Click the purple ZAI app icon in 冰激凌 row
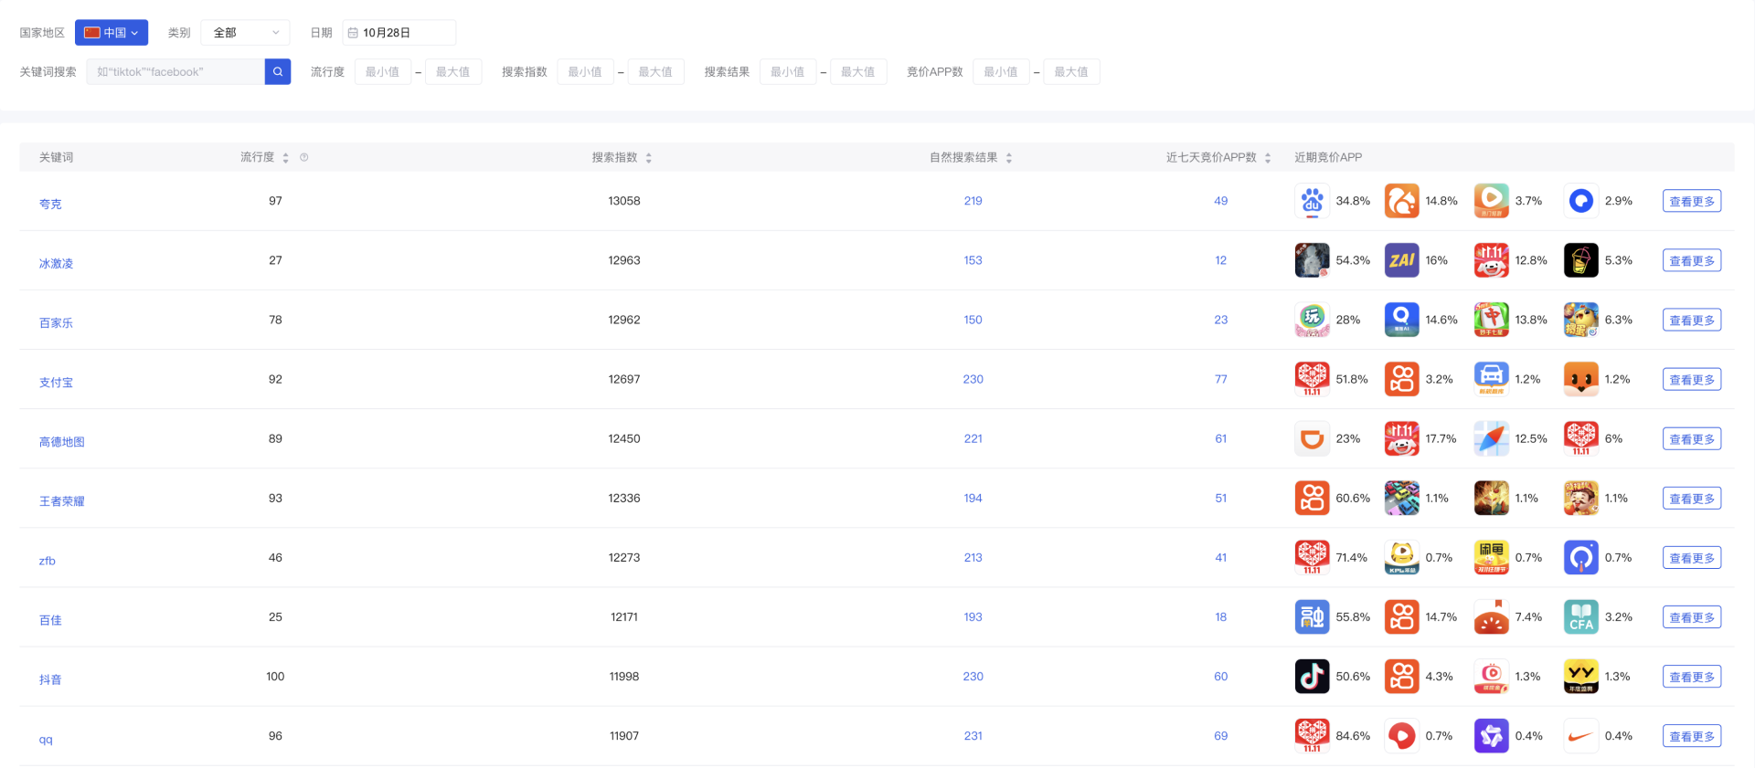 pyautogui.click(x=1401, y=260)
